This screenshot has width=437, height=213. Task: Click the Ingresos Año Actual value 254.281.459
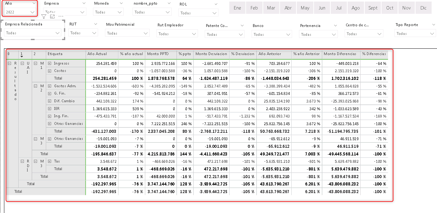pos(106,64)
